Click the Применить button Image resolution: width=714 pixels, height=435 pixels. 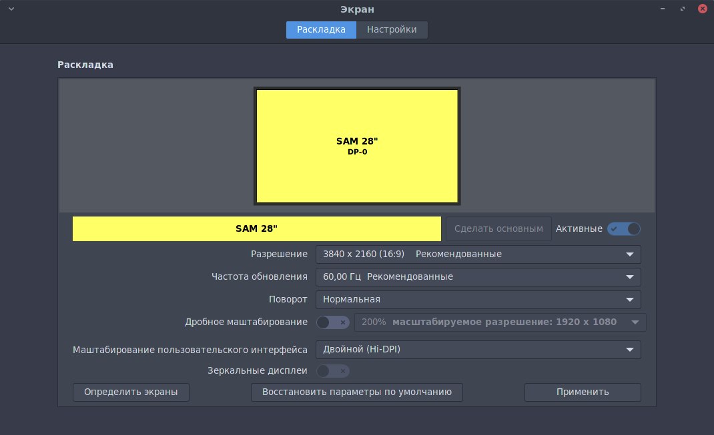click(583, 392)
